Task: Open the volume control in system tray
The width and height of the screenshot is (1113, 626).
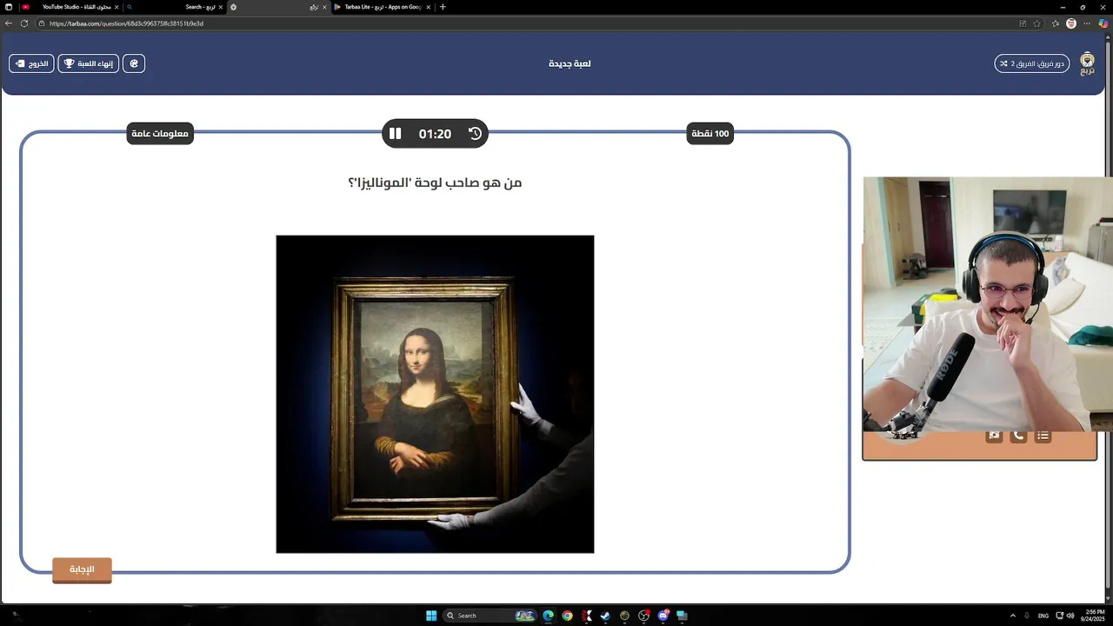Action: click(1070, 616)
